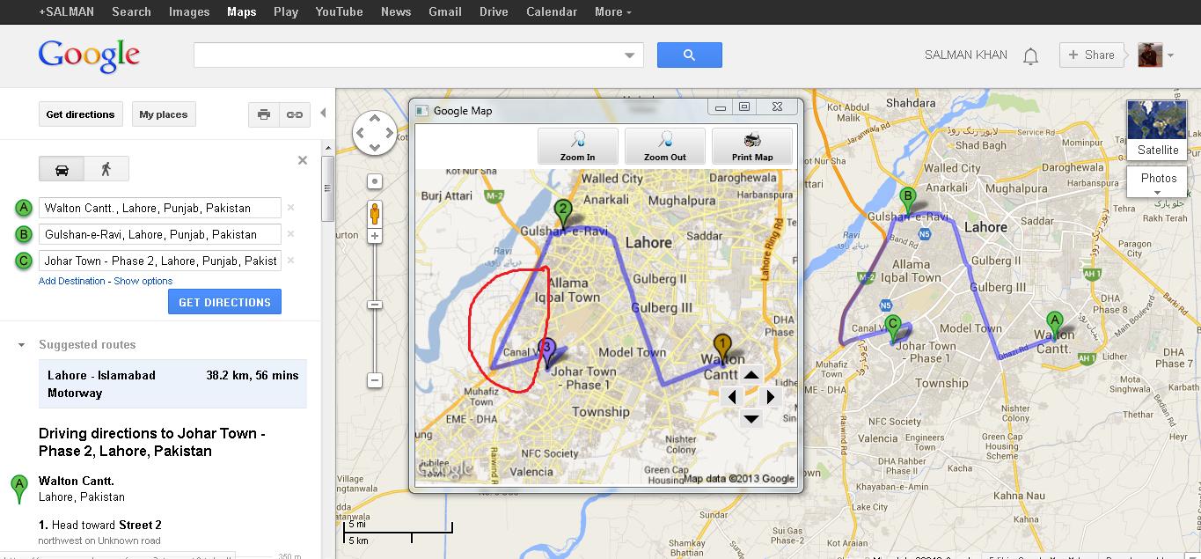
Task: Click the Walton Cantt. destination A field
Action: click(x=159, y=208)
